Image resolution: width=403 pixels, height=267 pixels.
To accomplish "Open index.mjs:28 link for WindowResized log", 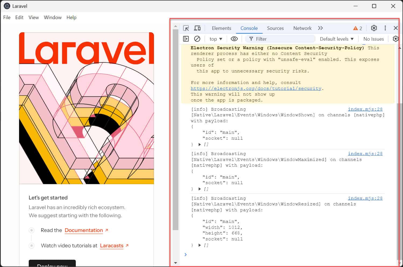I will [365, 198].
